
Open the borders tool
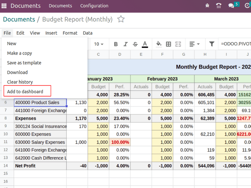coord(168,44)
